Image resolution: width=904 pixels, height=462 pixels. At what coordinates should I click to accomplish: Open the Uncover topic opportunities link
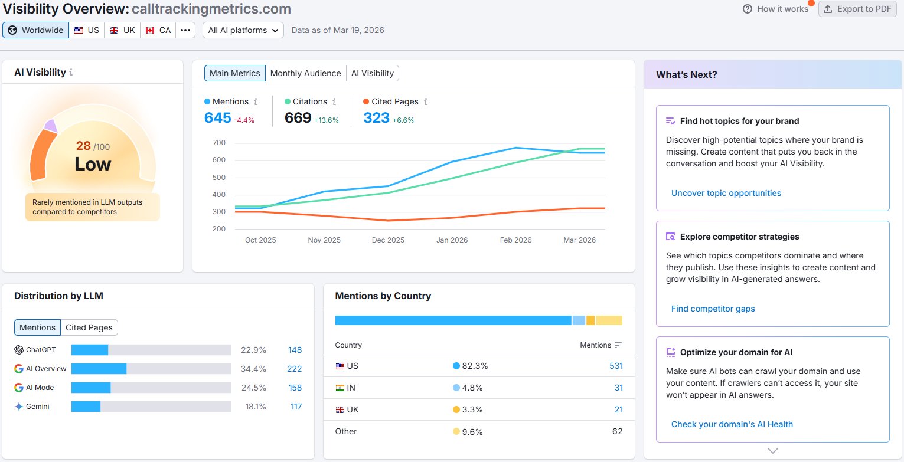(x=726, y=193)
